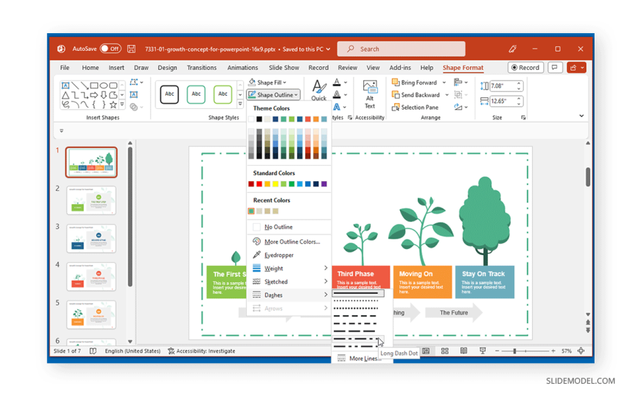
Task: Open the Shape Fill dropdown
Action: [x=271, y=82]
